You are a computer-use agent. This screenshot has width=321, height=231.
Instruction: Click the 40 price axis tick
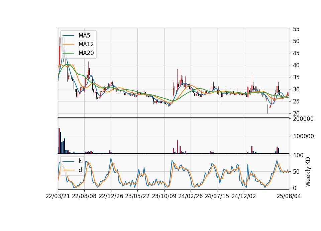296,65
